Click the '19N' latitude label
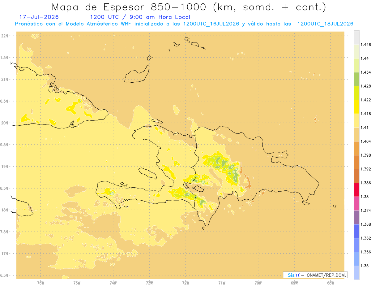The width and height of the screenshot is (371, 287). click(x=5, y=167)
